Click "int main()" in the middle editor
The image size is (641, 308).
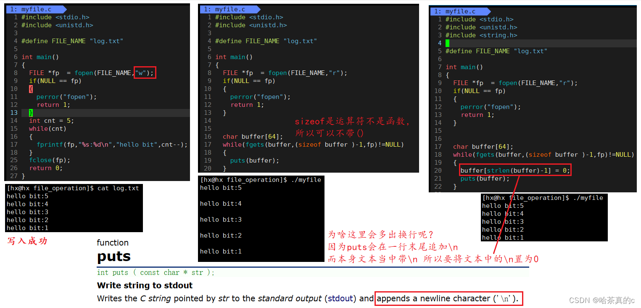point(234,57)
